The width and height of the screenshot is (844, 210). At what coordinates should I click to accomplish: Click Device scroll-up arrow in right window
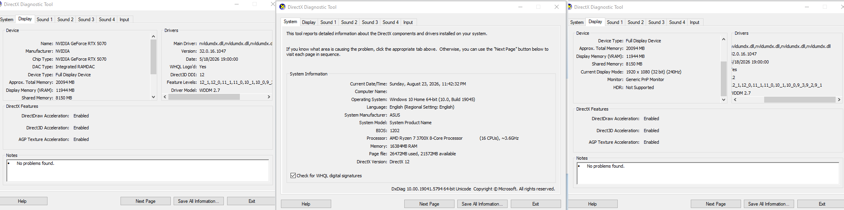[723, 39]
